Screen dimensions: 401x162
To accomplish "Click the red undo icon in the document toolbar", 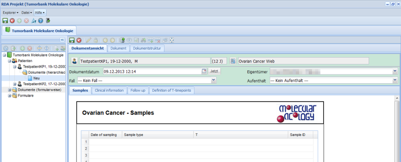I will (79, 40).
